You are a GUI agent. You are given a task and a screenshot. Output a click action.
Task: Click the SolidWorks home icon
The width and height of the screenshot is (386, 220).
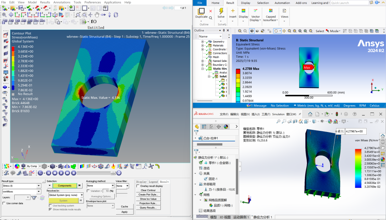point(310,114)
